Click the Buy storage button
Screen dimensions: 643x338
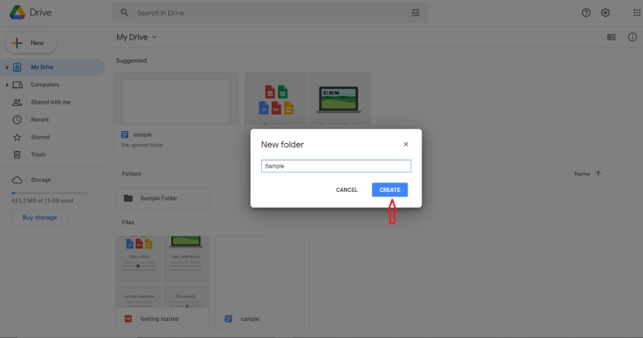tap(40, 217)
